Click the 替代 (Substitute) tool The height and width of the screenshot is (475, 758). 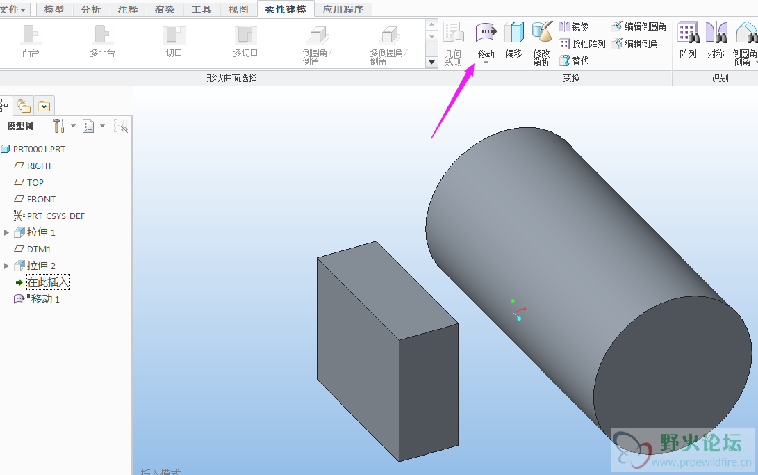pos(574,61)
